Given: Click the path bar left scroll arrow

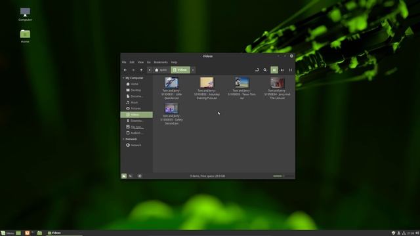Looking at the screenshot, I should tap(150, 70).
